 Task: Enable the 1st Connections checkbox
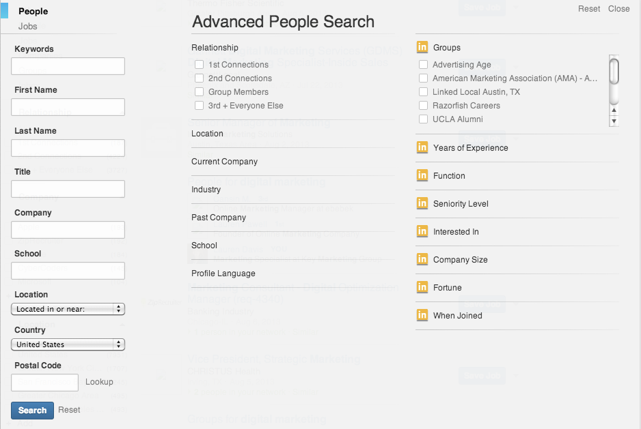[199, 64]
